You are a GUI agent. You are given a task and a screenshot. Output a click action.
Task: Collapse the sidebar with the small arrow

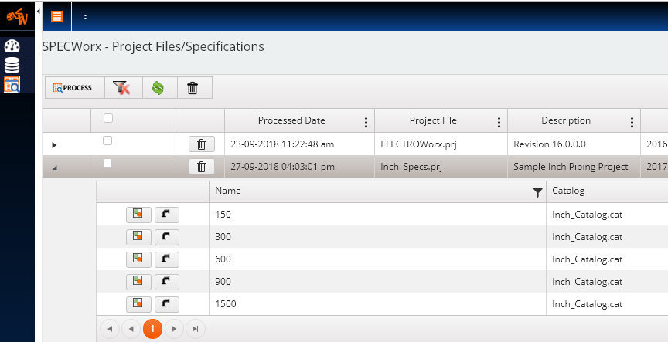click(x=38, y=12)
